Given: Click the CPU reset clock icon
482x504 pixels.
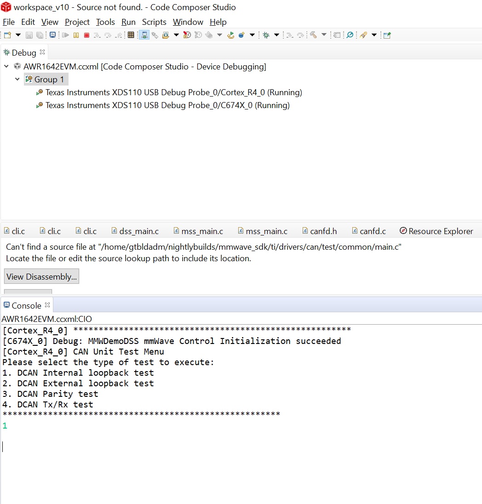Looking at the screenshot, I should [x=187, y=35].
